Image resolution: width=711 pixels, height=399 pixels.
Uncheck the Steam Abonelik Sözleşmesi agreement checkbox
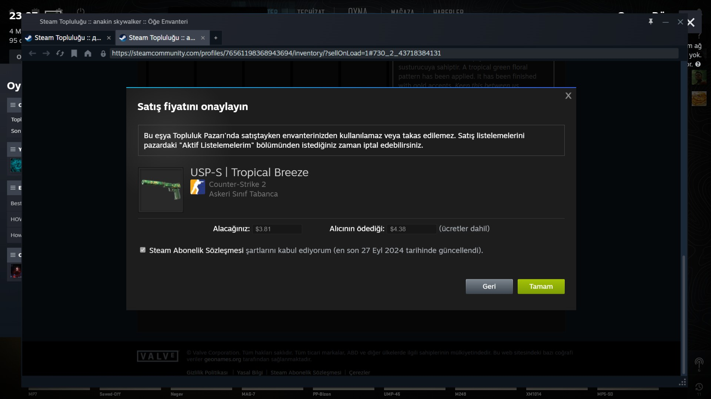pyautogui.click(x=143, y=250)
